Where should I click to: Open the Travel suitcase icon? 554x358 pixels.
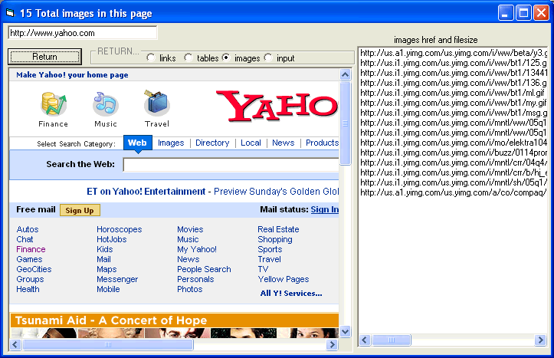[x=156, y=103]
